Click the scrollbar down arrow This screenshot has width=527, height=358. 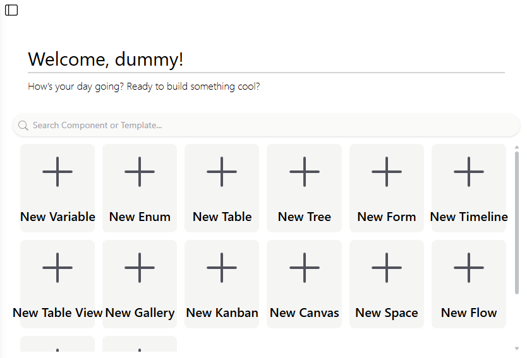click(x=517, y=349)
